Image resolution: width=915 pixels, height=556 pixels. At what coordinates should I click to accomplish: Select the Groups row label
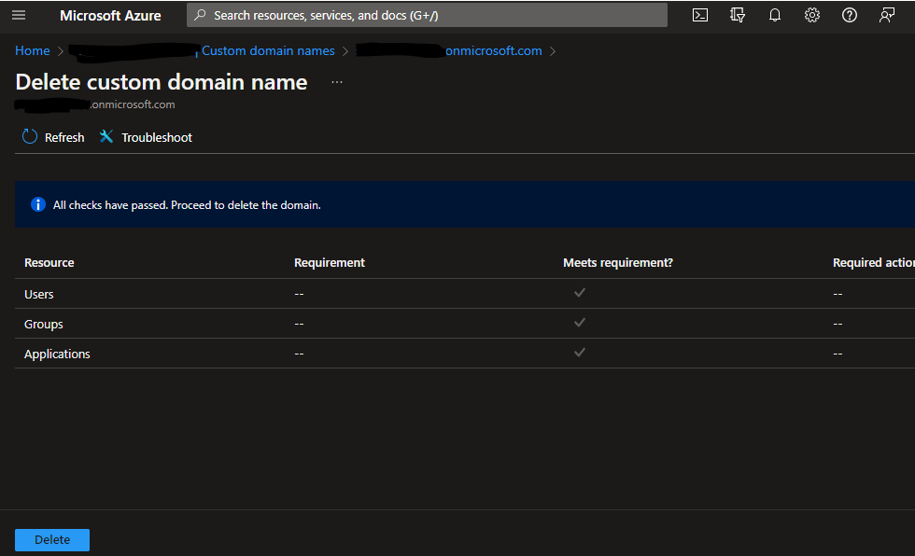[44, 324]
